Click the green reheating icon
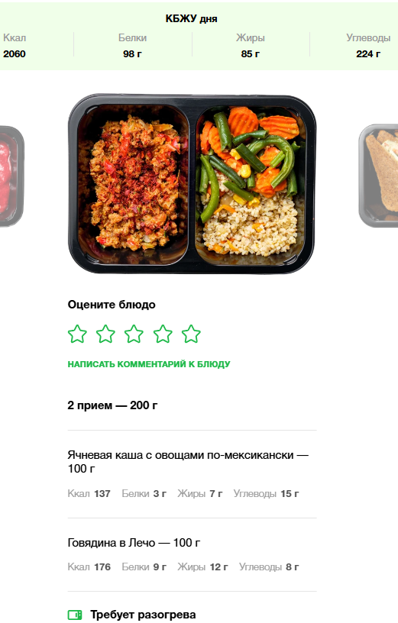This screenshot has width=398, height=623. click(75, 615)
